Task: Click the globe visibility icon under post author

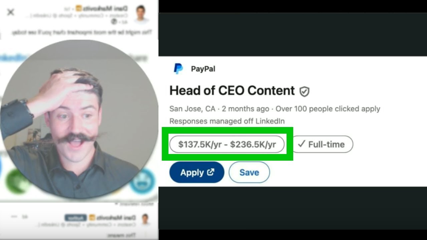Action: (x=114, y=22)
